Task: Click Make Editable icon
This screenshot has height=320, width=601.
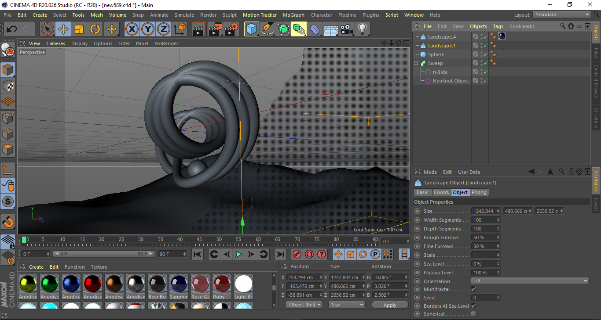Action: point(8,50)
